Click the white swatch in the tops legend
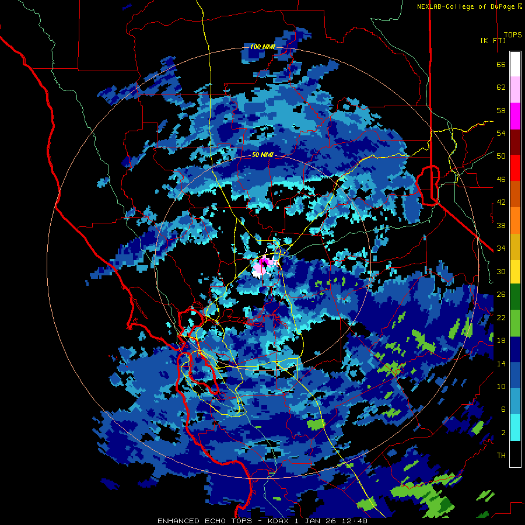This screenshot has width=525, height=525. pos(515,64)
